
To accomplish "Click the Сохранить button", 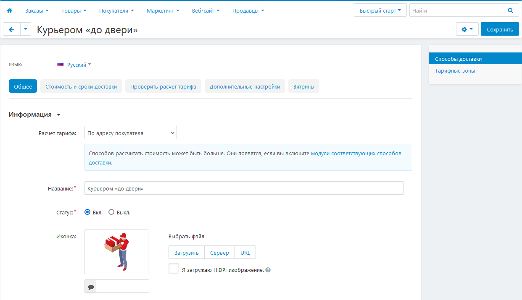I will (500, 29).
